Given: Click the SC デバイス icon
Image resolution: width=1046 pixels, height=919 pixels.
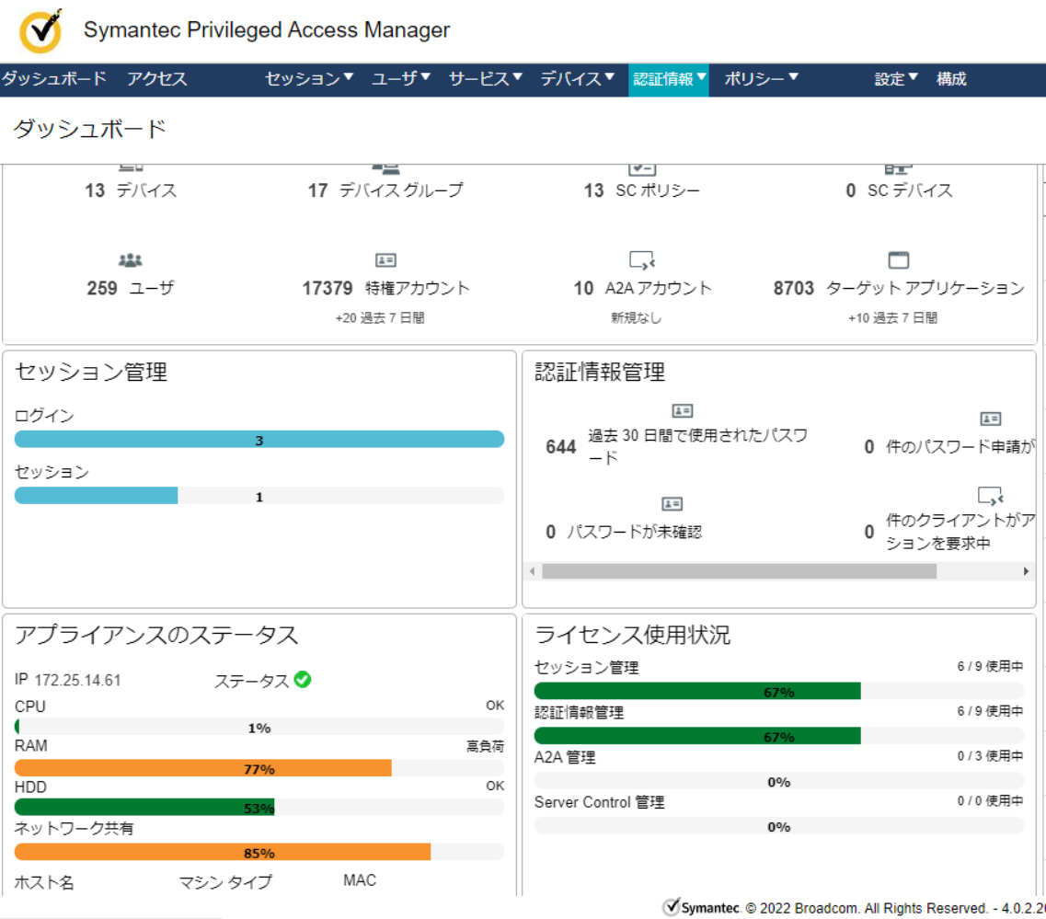Looking at the screenshot, I should (x=897, y=167).
